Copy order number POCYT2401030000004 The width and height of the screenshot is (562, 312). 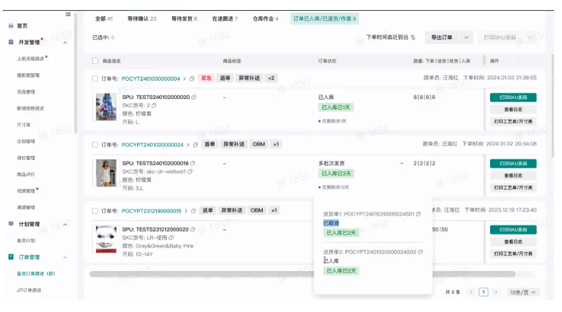(x=192, y=79)
